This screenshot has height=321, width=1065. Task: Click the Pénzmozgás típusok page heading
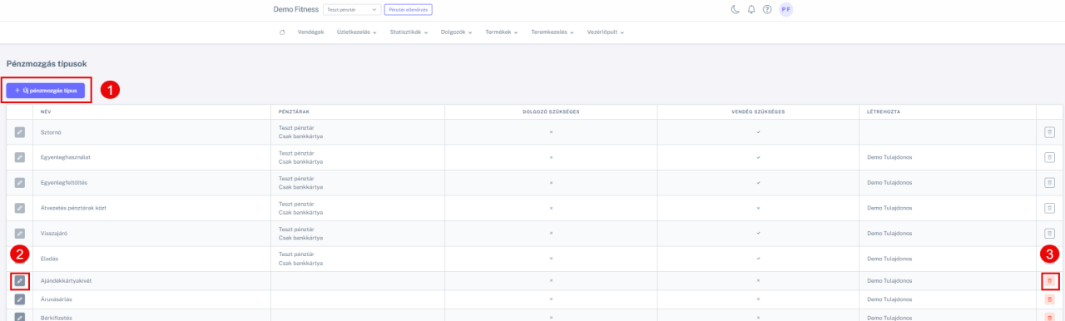[x=47, y=63]
